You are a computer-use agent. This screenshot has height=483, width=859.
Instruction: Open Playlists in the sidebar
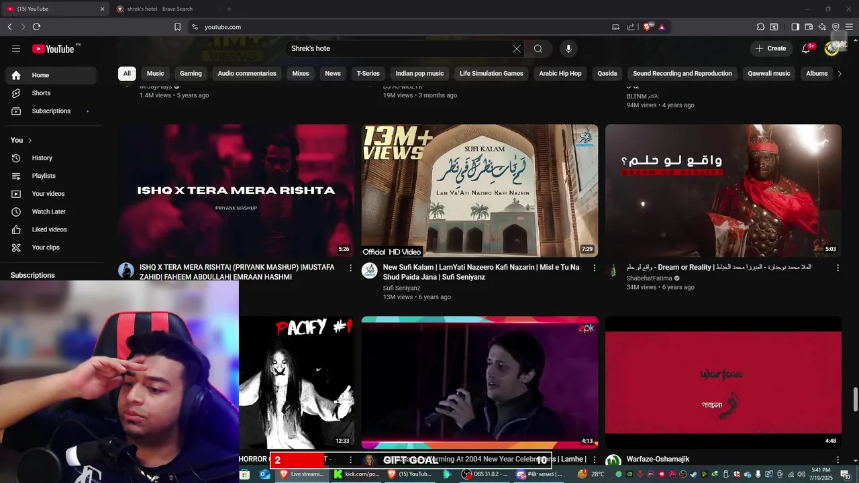(51, 176)
